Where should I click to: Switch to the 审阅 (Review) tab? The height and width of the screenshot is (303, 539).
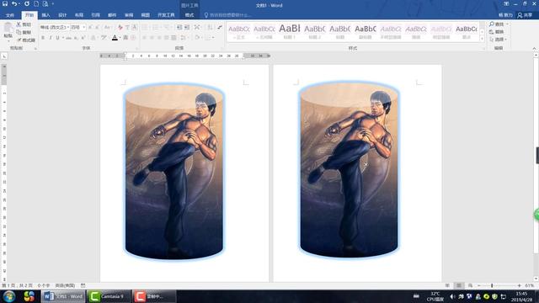point(129,15)
